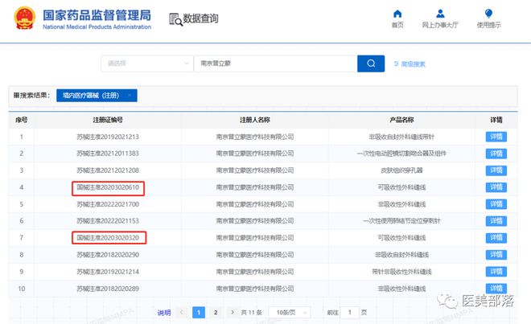Screen dimensions: 531x324
Task: Go to page 2 of results
Action: [x=216, y=313]
